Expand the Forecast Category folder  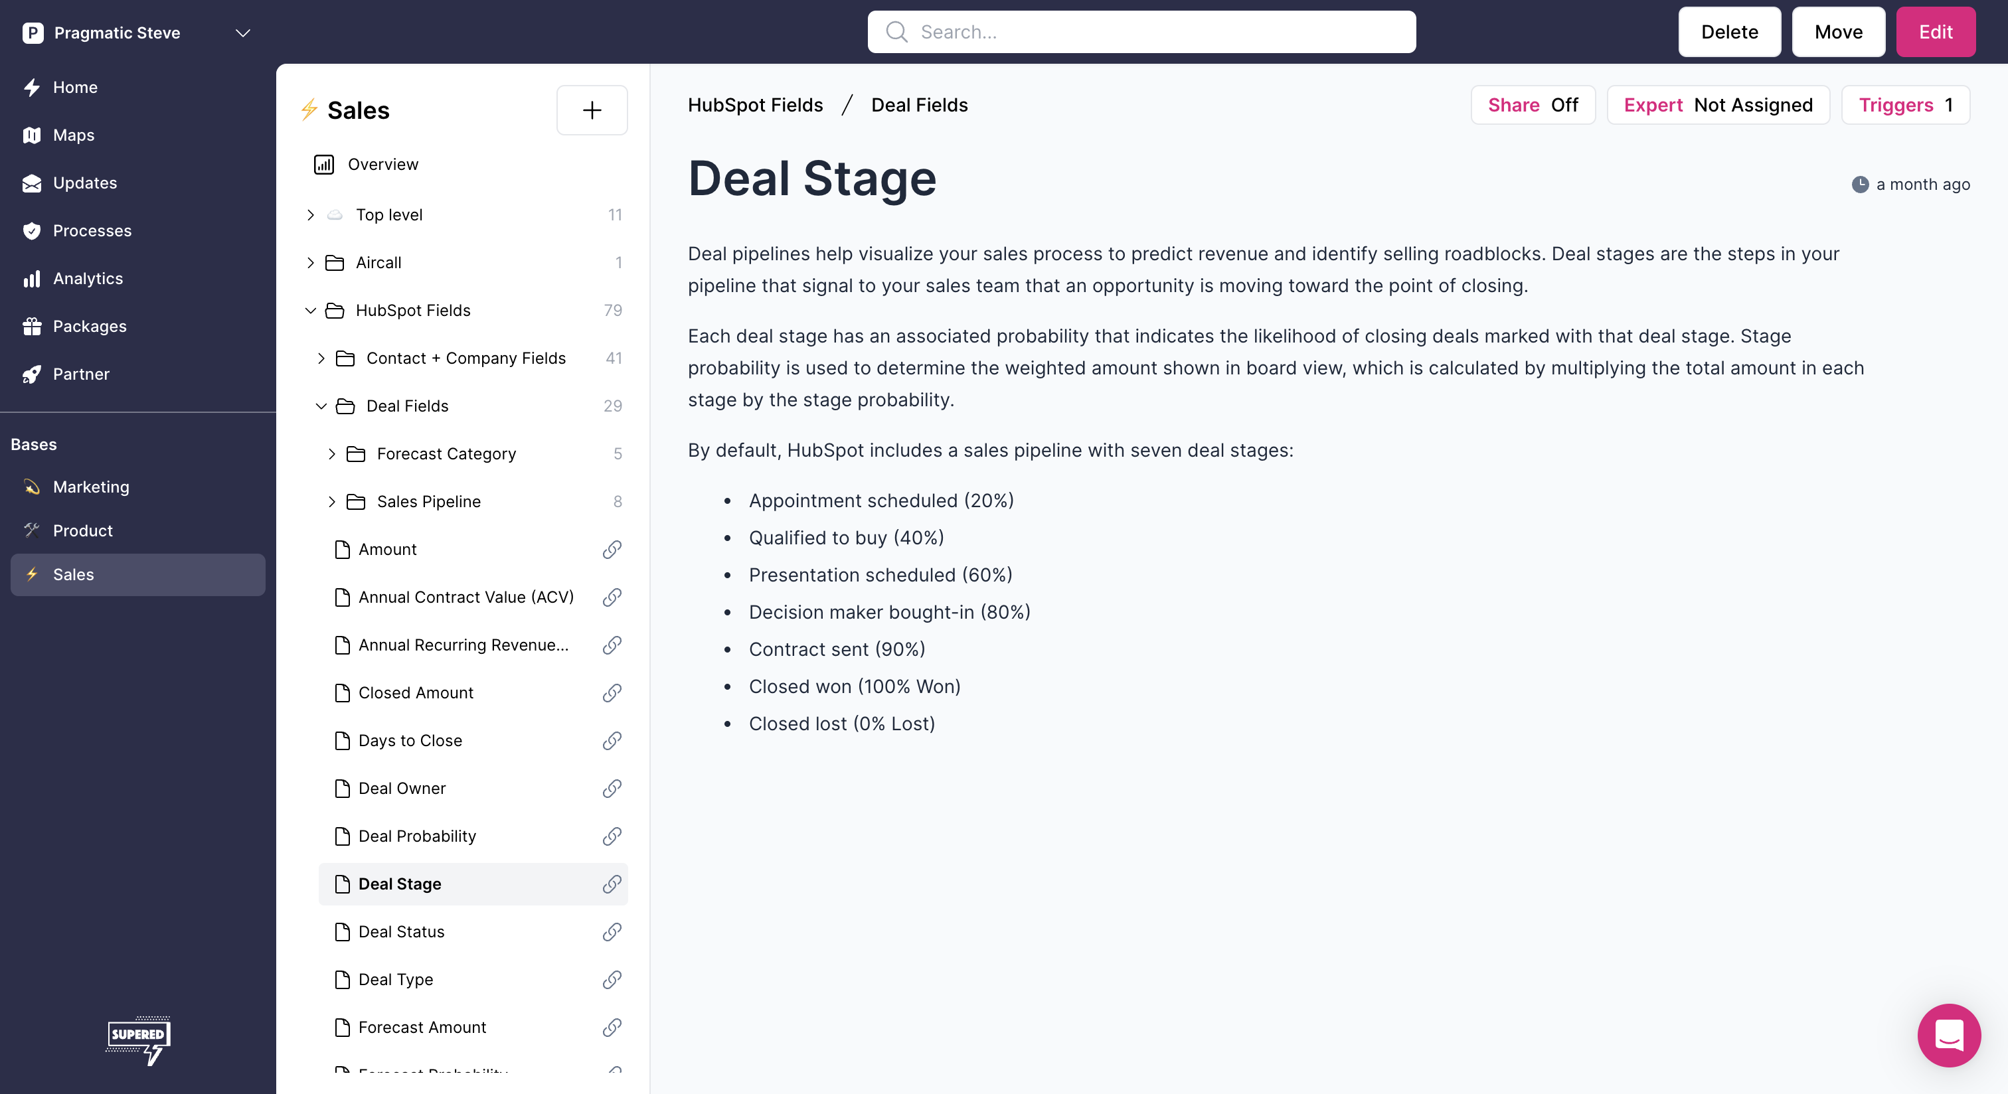[332, 453]
